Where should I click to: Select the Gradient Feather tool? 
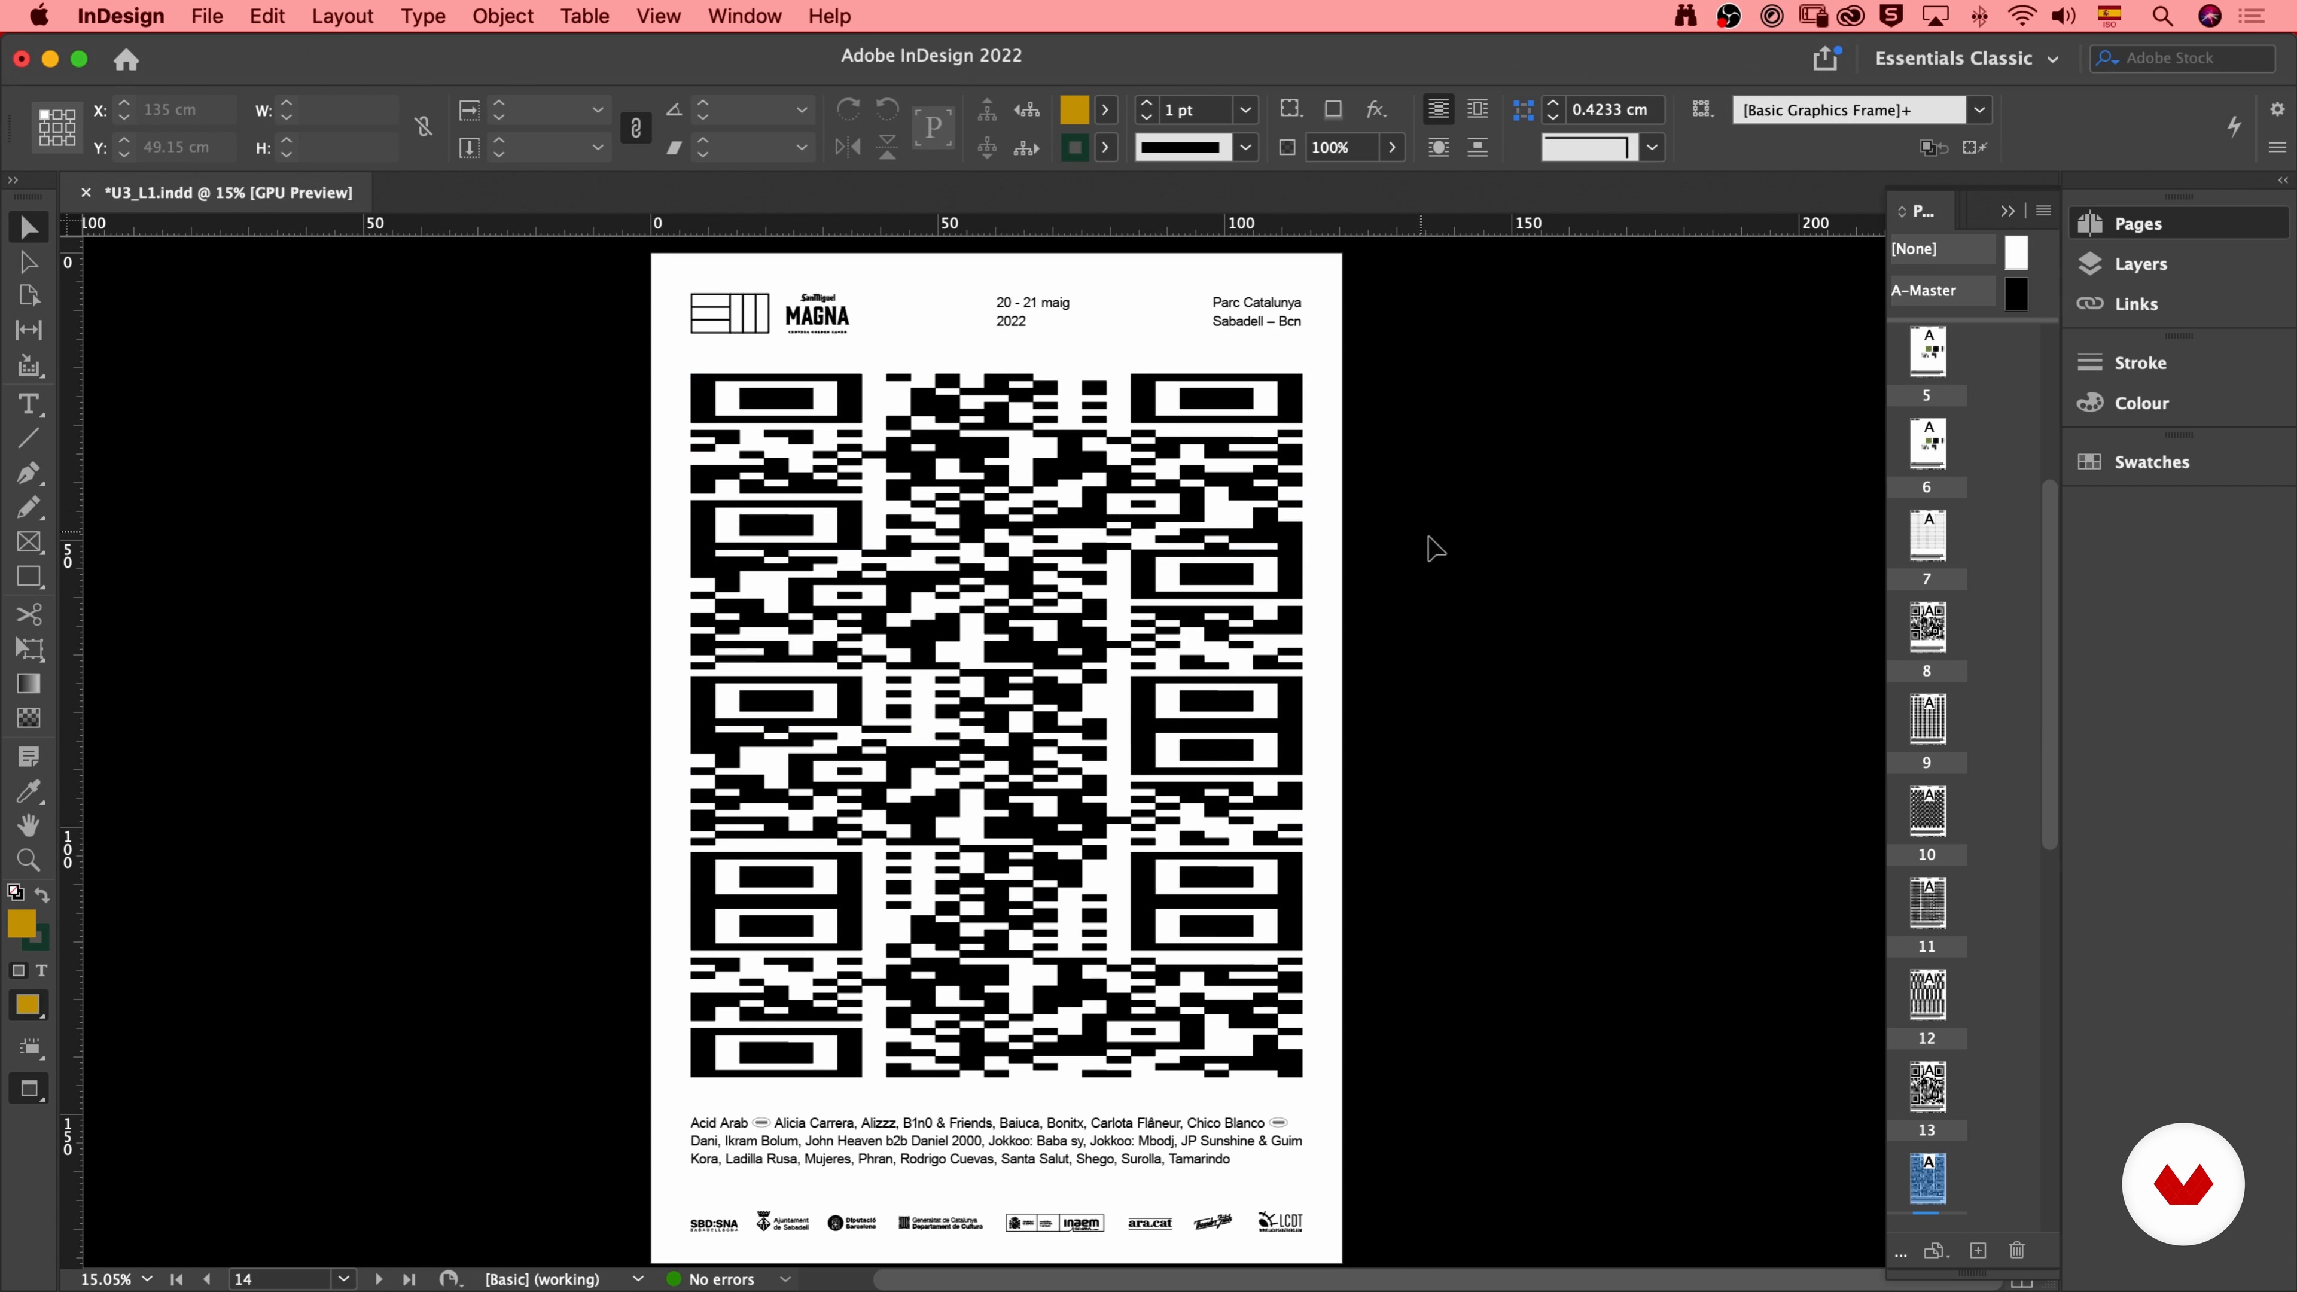point(29,718)
